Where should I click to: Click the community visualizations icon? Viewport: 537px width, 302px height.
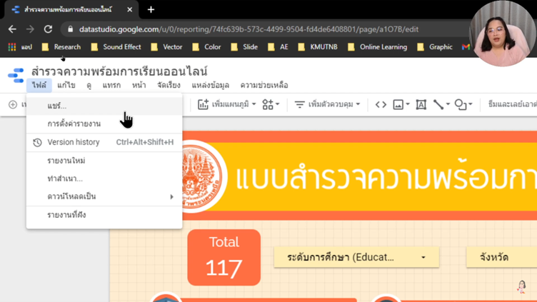point(269,105)
